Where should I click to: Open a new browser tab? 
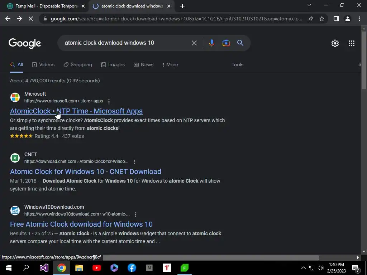pyautogui.click(x=182, y=6)
